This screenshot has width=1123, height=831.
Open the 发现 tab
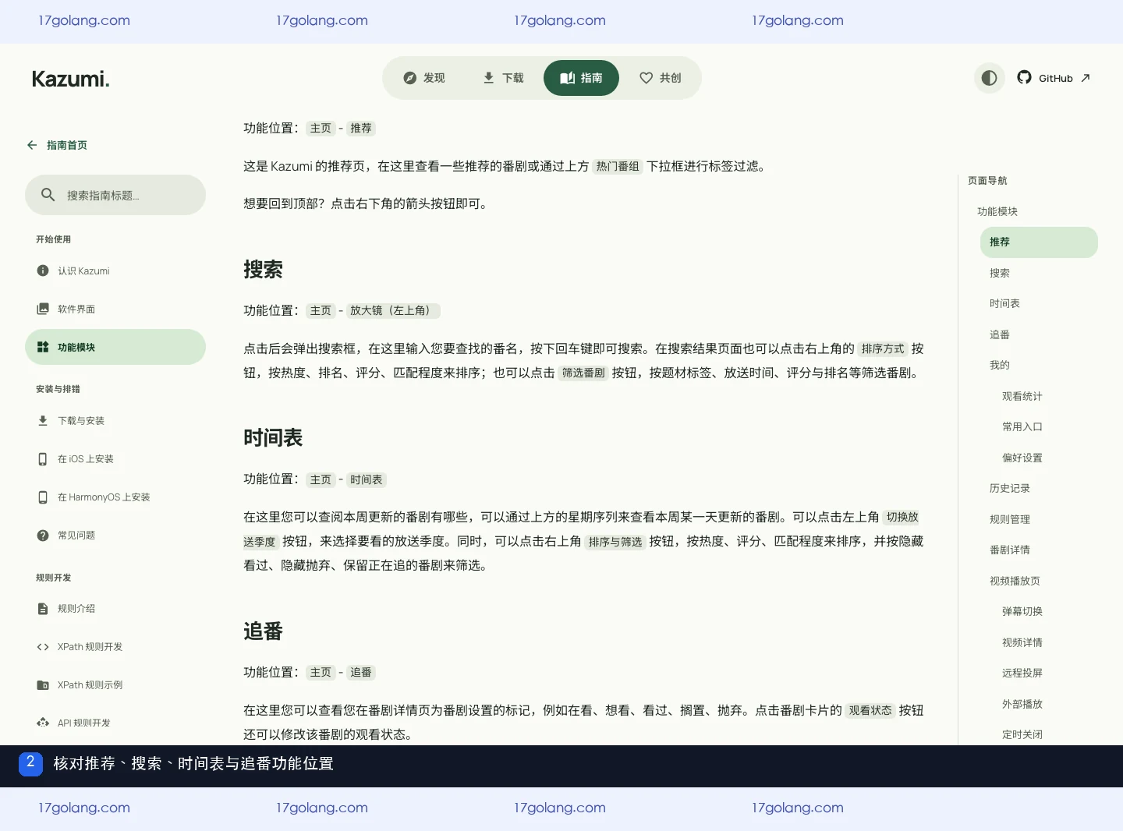point(423,78)
